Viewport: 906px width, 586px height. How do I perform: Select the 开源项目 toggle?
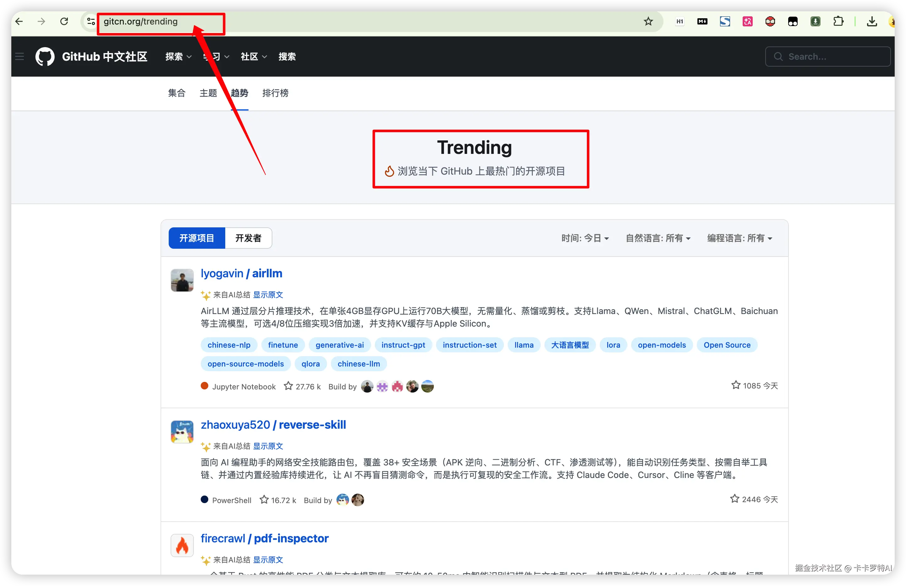tap(197, 238)
